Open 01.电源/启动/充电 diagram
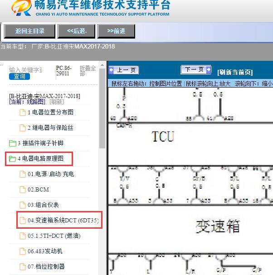The width and height of the screenshot is (273, 275). [x=51, y=174]
